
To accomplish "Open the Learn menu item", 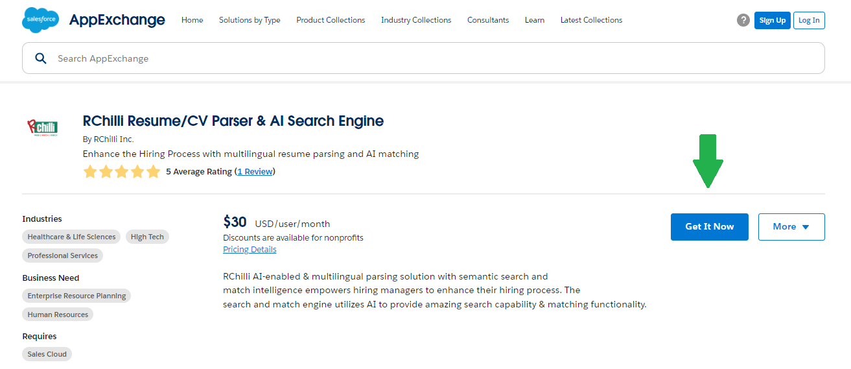I will [x=535, y=20].
